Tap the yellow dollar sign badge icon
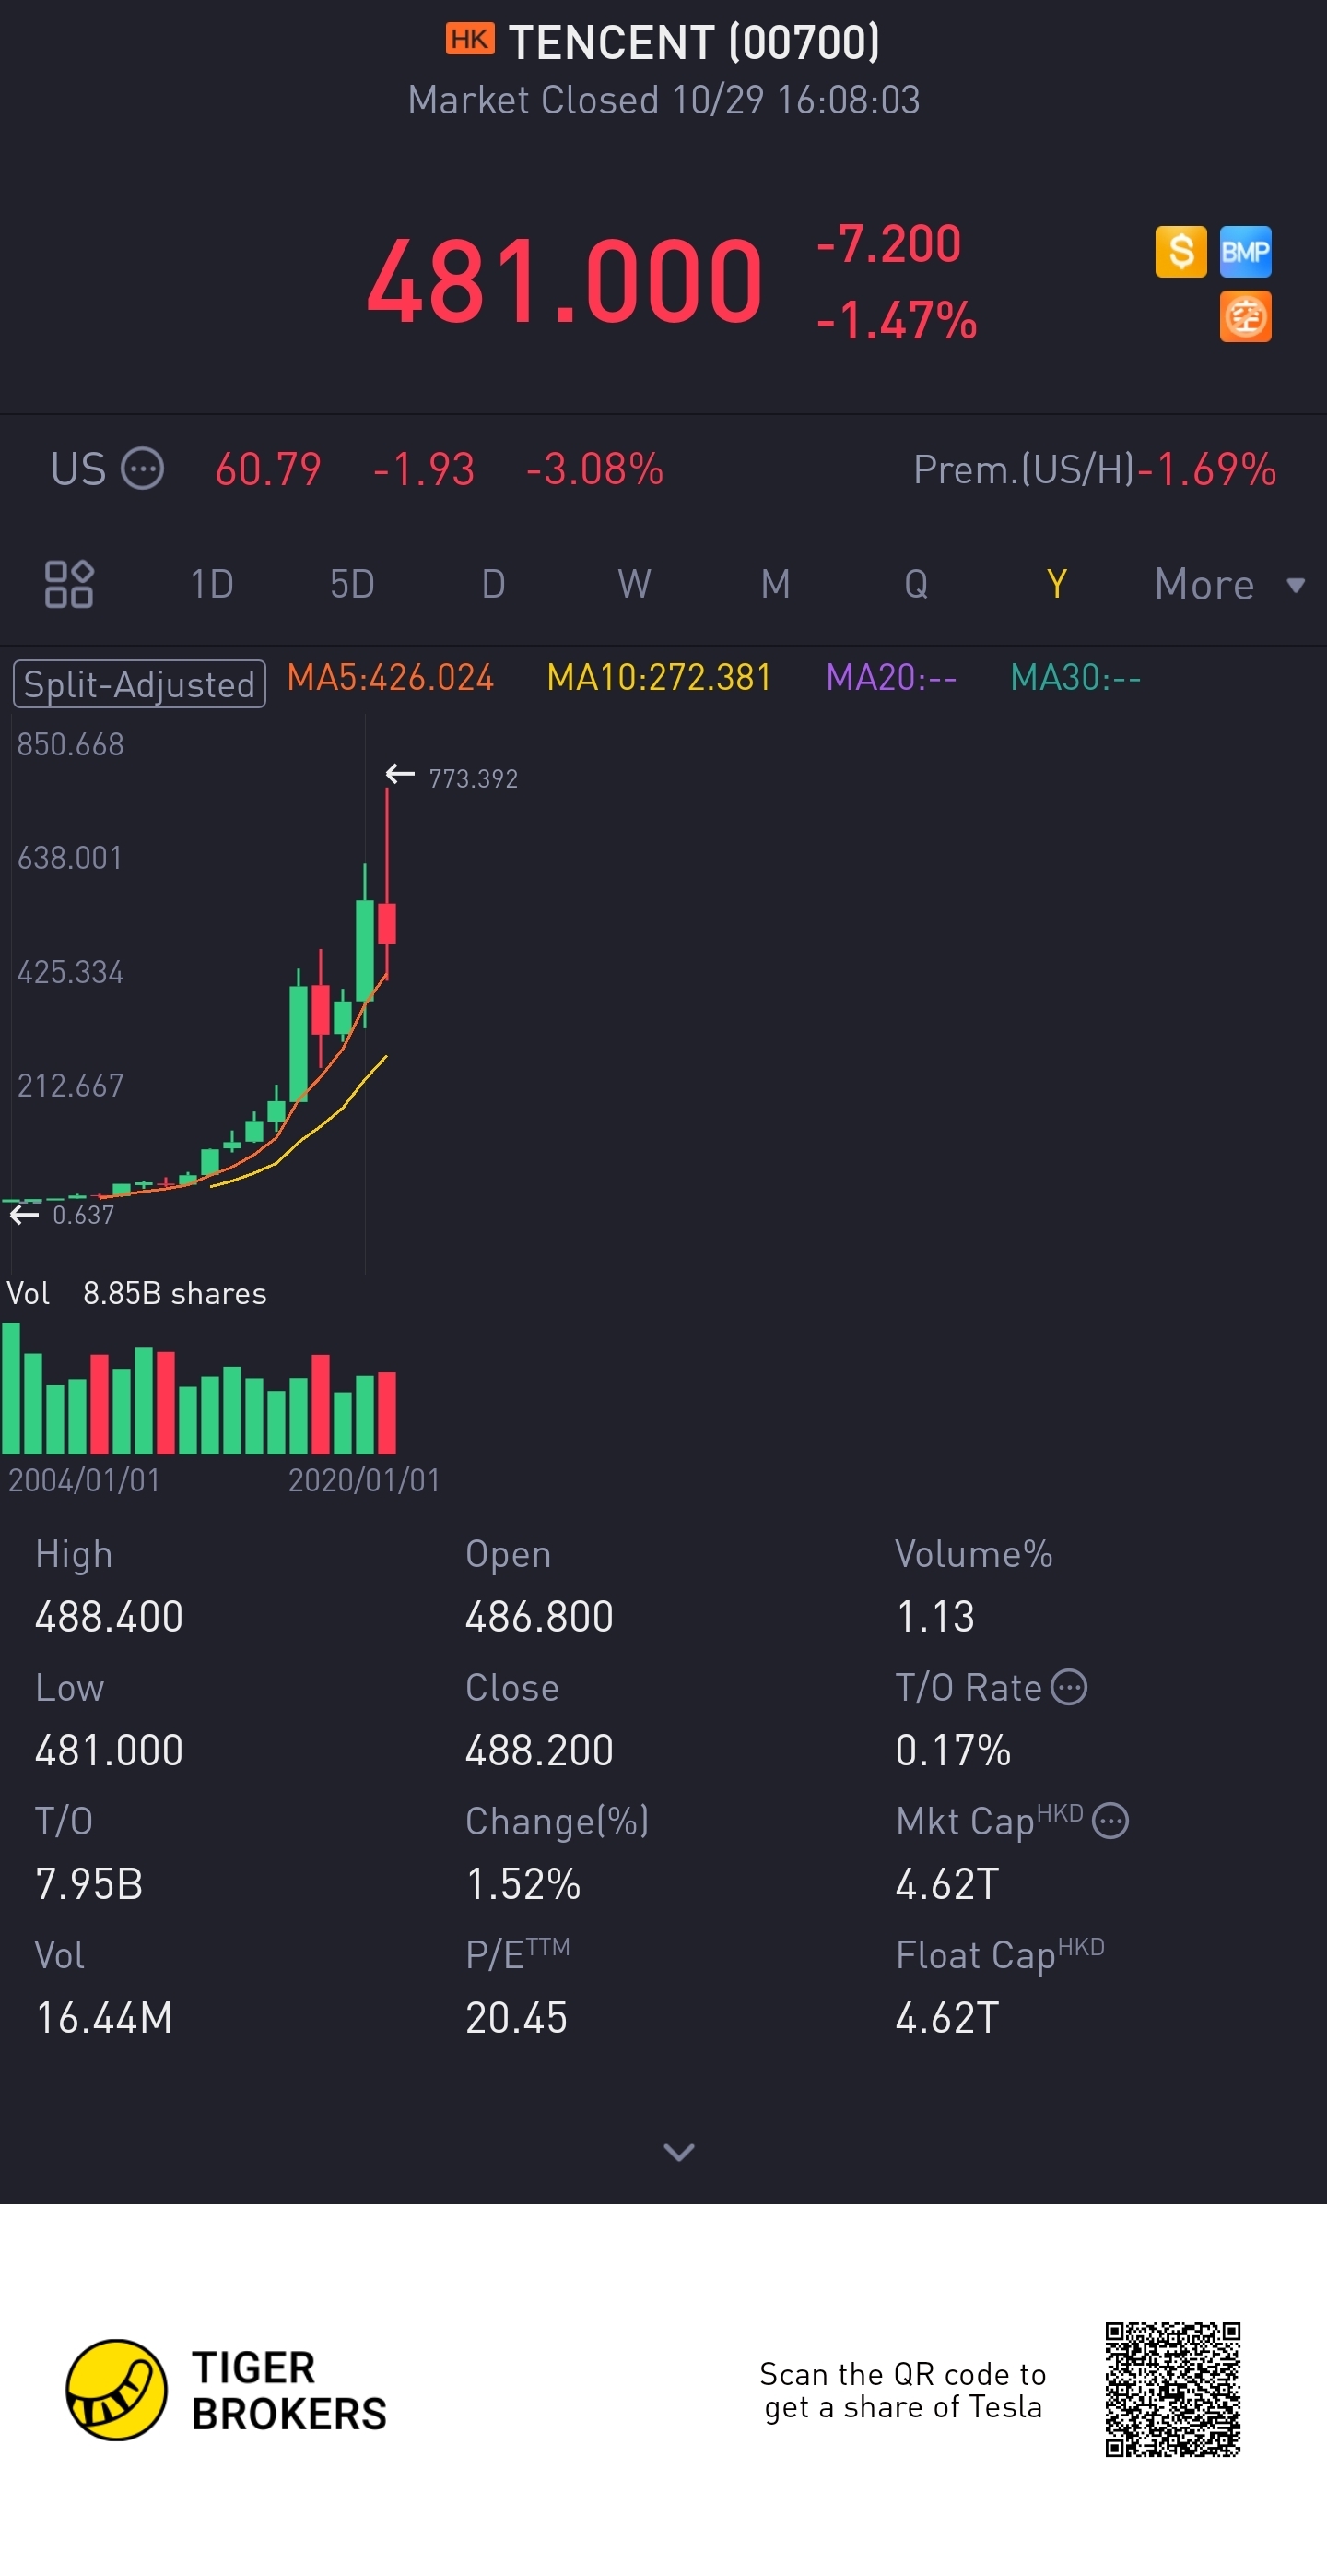Screen dimensions: 1327x2576 (1180, 251)
